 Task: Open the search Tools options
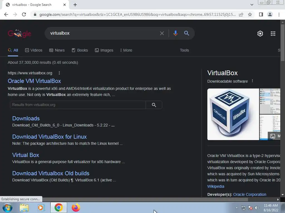click(x=184, y=50)
